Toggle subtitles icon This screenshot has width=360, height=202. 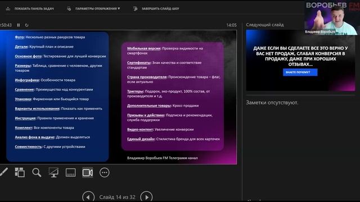[70, 172]
